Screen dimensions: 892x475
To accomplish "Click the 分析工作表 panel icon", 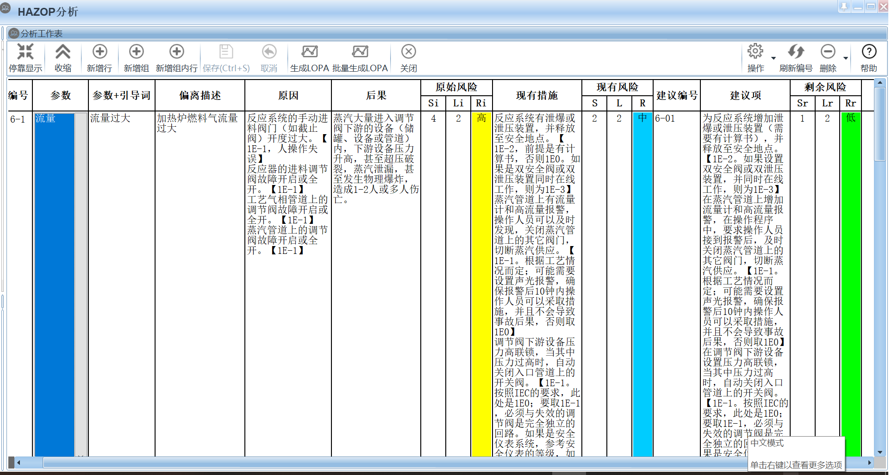I will point(14,33).
